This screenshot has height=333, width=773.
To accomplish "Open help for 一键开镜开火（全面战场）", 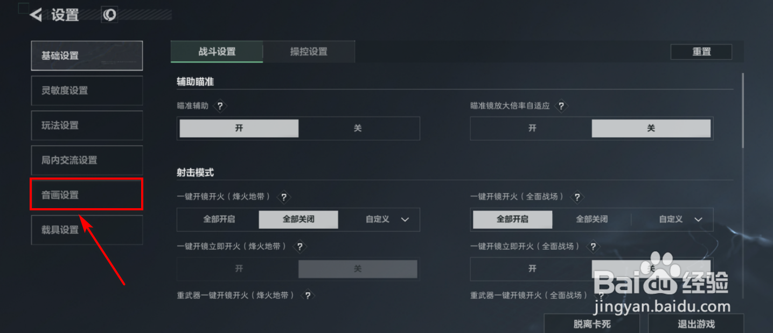I will (577, 197).
